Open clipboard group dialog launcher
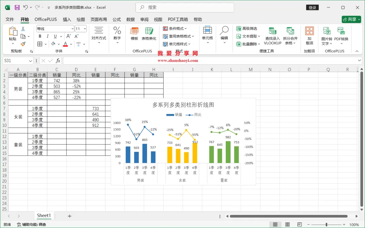This screenshot has width=365, height=228. [x=31, y=51]
